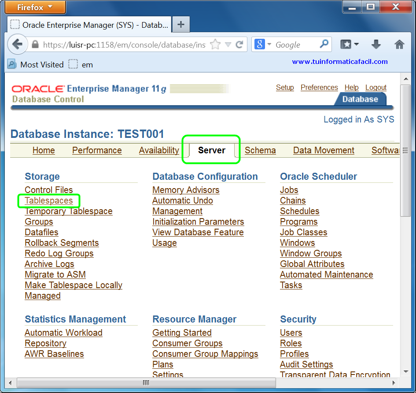This screenshot has width=416, height=393.
Task: Switch to the Home tab
Action: tap(44, 150)
